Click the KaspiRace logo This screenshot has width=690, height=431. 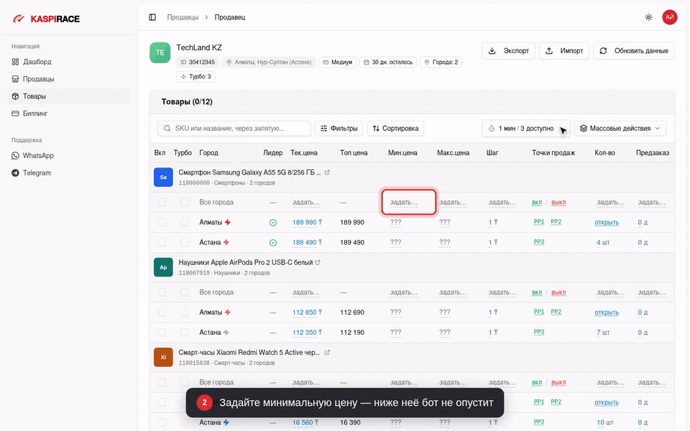(47, 19)
